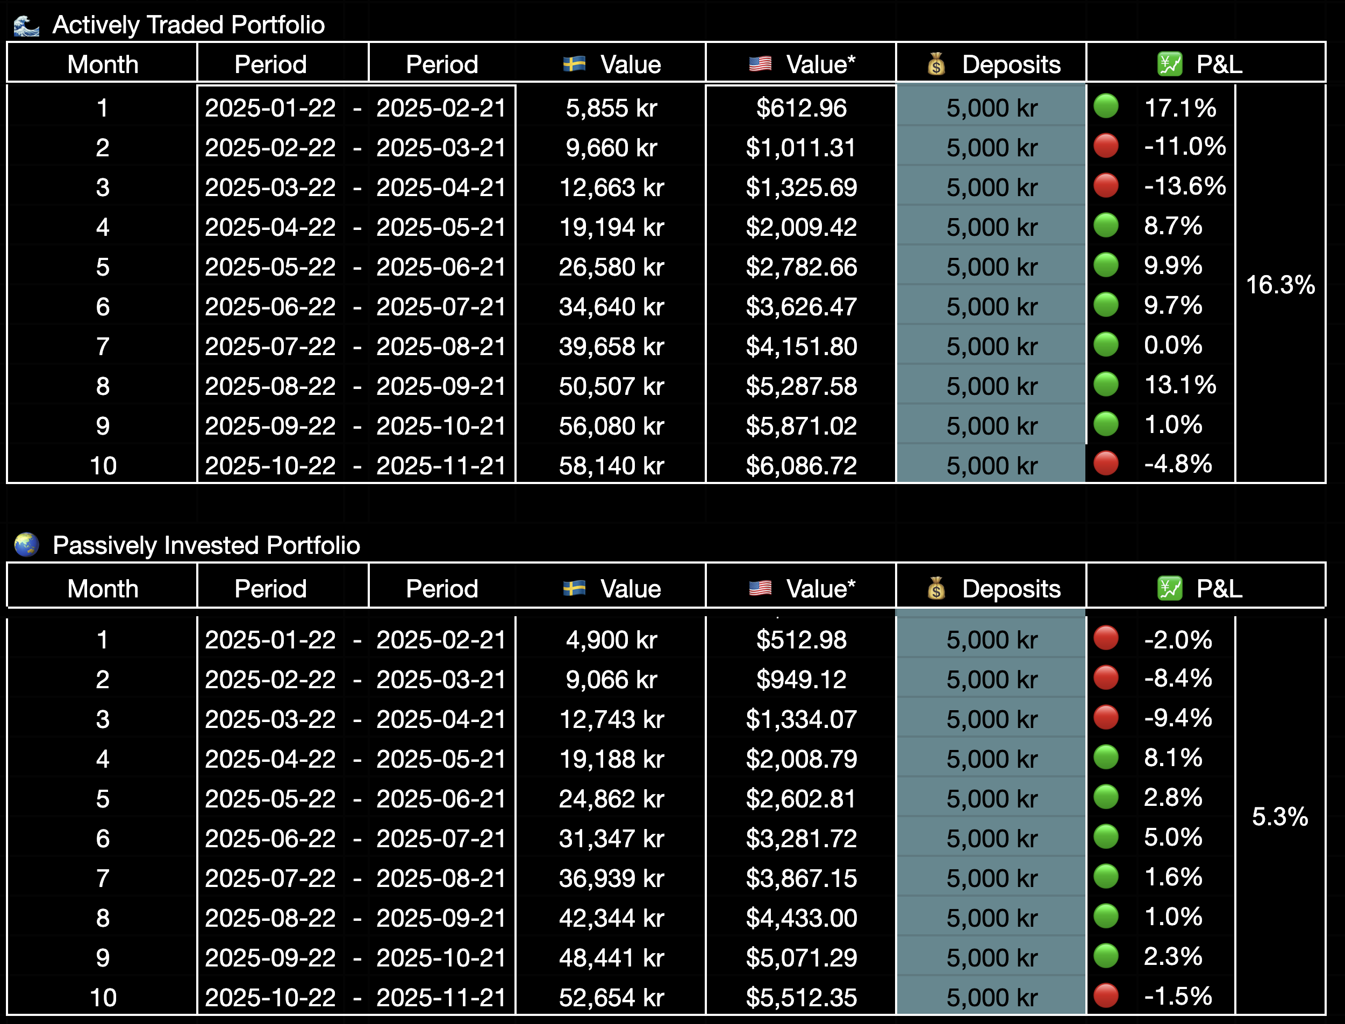Click the green circle next to 17.1%
The image size is (1345, 1024).
coord(1106,106)
